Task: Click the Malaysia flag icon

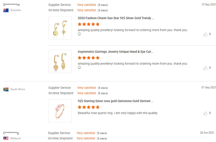Action: (x=6, y=138)
